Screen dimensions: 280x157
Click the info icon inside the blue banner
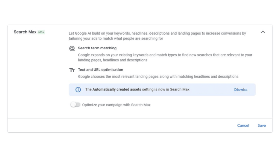[x=78, y=90]
